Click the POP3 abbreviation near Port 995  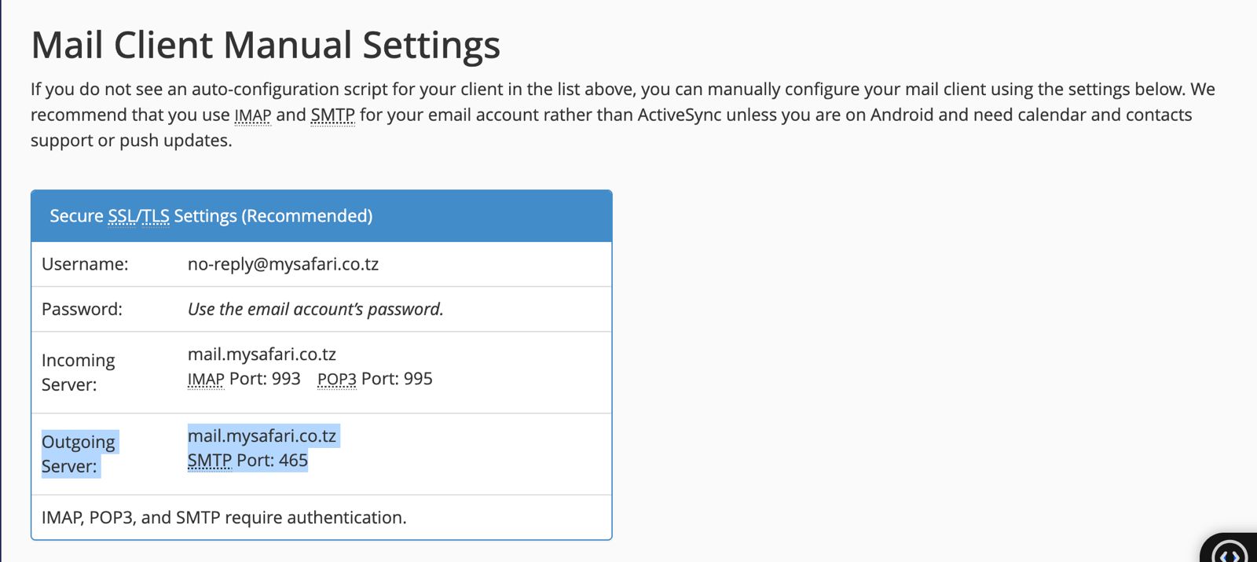[x=337, y=379]
